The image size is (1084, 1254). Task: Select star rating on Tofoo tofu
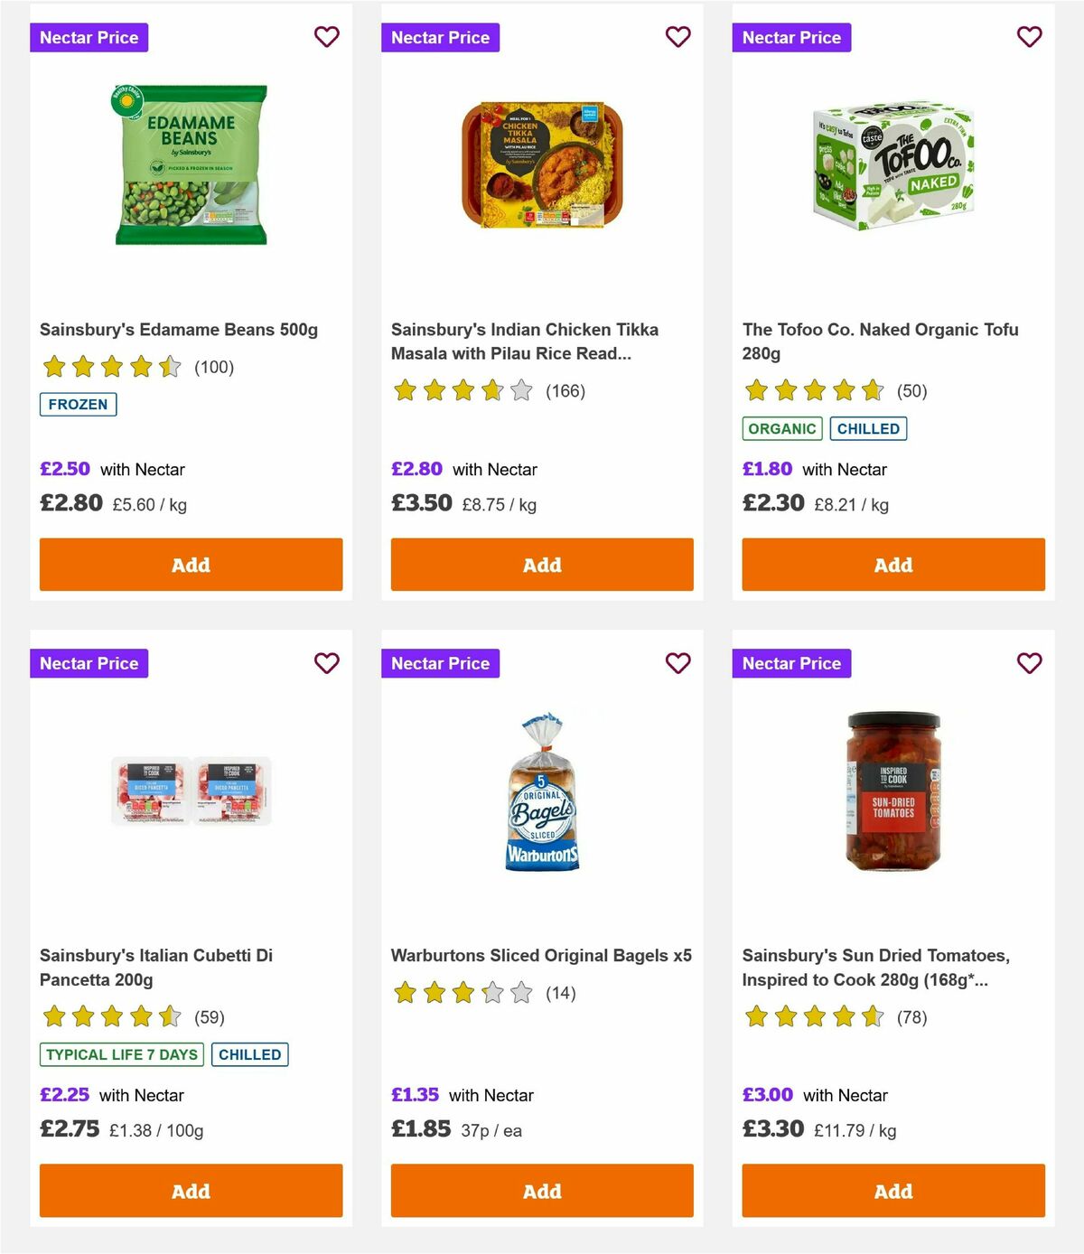coord(811,390)
